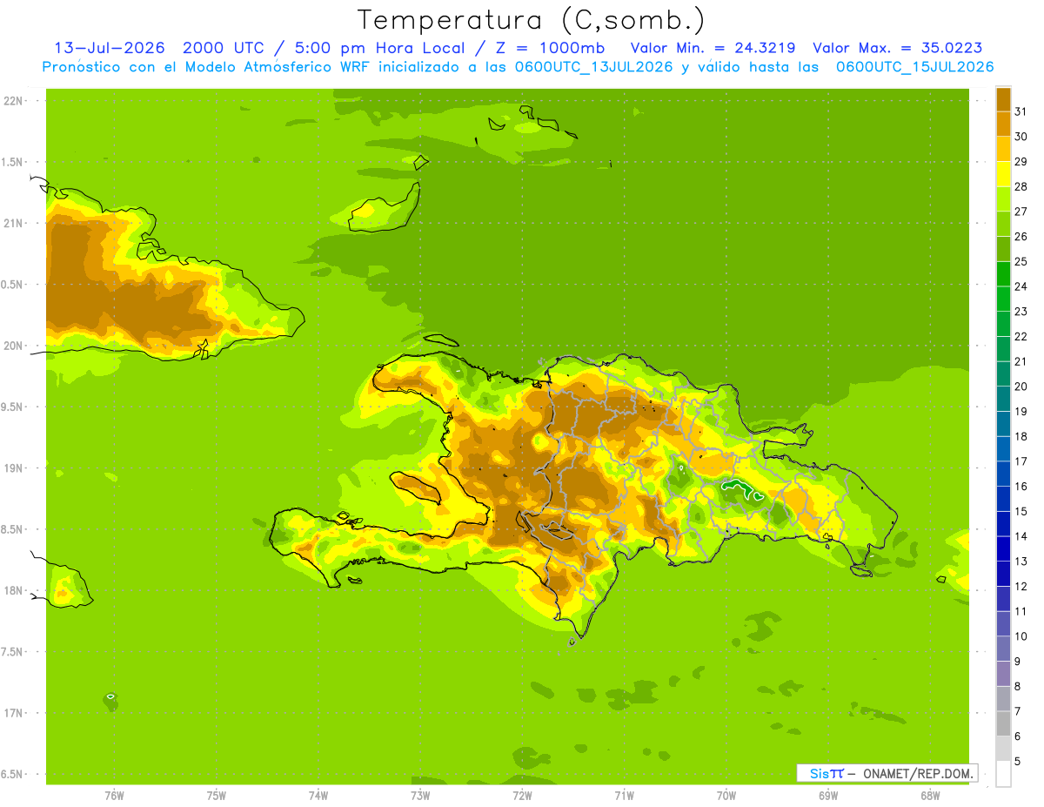Viewport: 1044px width, 807px height.
Task: Click the '75W' longitude label
Action: coord(216,796)
